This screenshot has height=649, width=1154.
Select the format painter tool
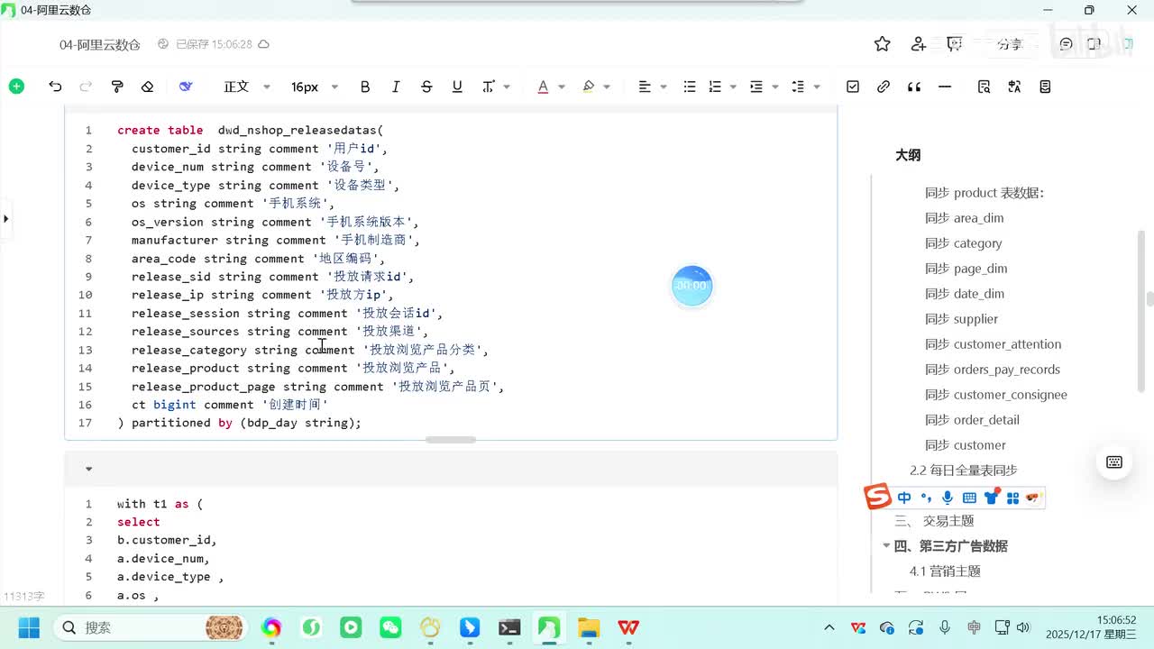tap(117, 87)
